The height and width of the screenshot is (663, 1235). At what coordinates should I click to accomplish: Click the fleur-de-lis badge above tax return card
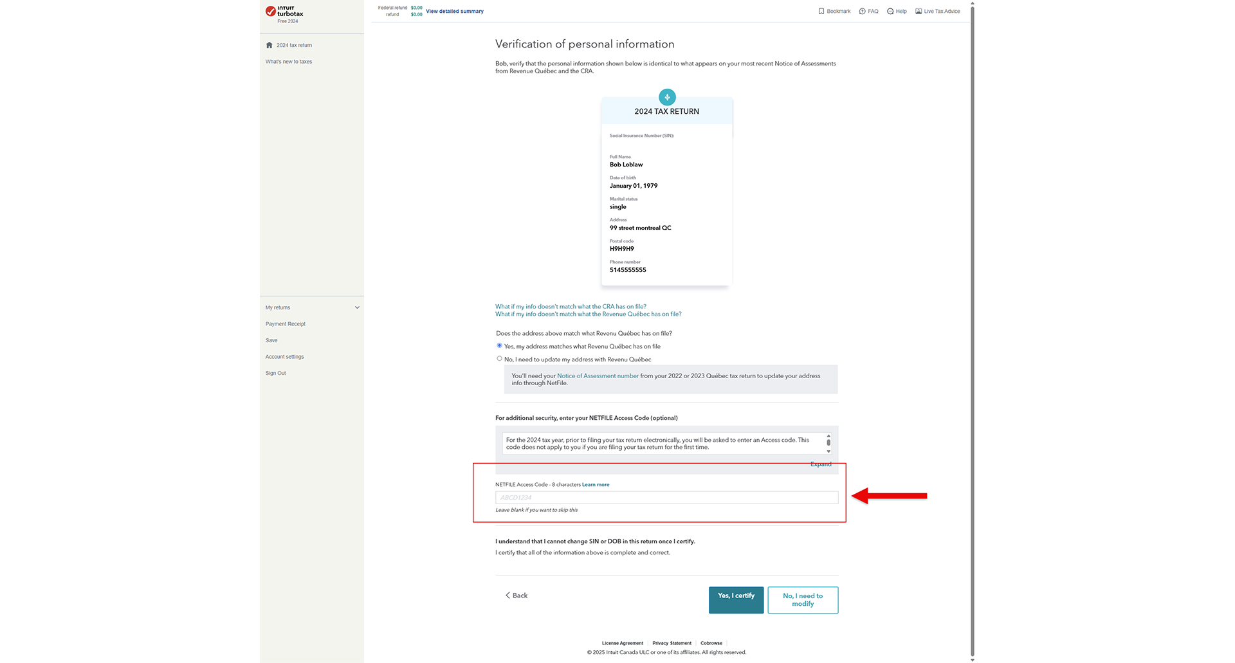[667, 97]
